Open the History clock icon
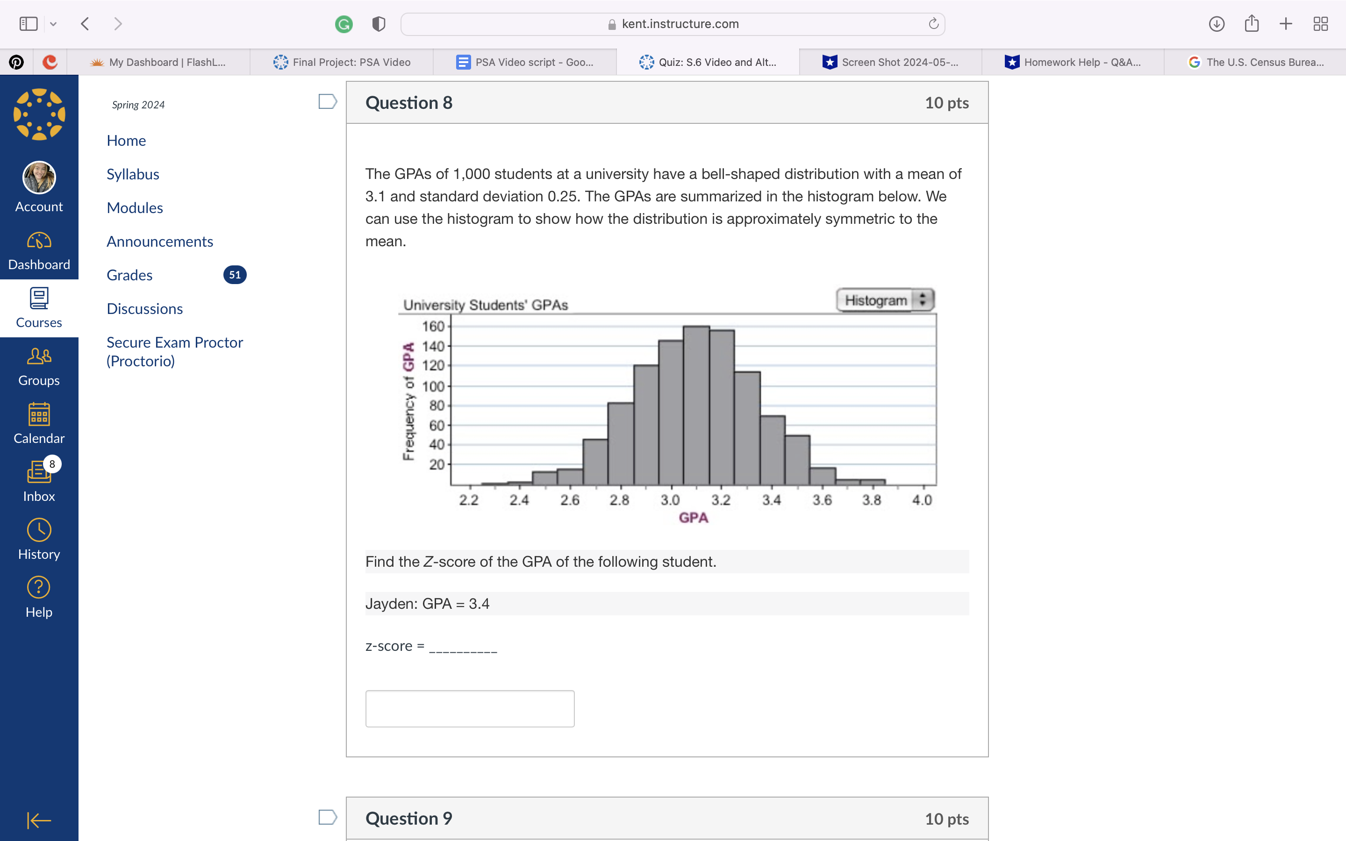Image resolution: width=1346 pixels, height=841 pixels. tap(39, 530)
